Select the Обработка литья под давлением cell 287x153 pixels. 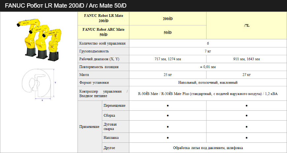pos(208,148)
